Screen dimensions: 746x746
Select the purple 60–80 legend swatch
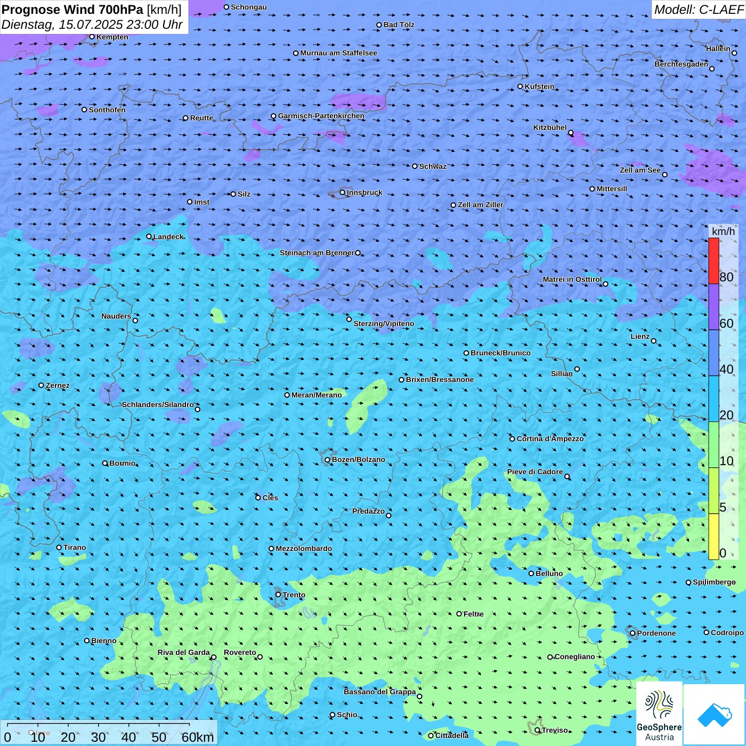[713, 307]
